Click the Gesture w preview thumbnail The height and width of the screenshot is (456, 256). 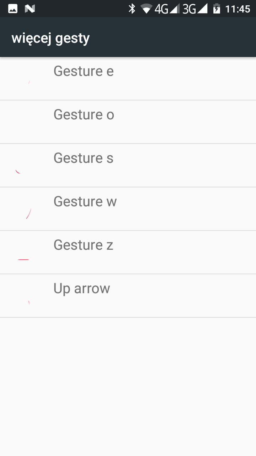tap(23, 209)
